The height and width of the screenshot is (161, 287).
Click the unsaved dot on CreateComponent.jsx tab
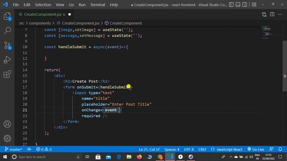pyautogui.click(x=70, y=14)
